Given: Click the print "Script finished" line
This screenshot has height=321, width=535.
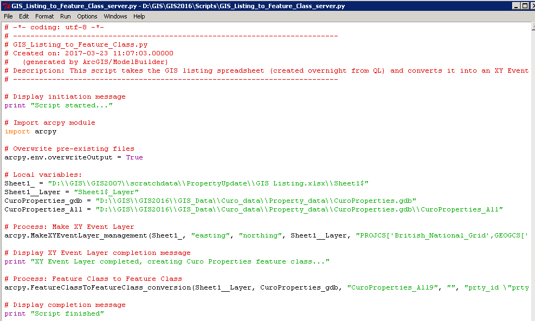Looking at the screenshot, I should coord(54,313).
